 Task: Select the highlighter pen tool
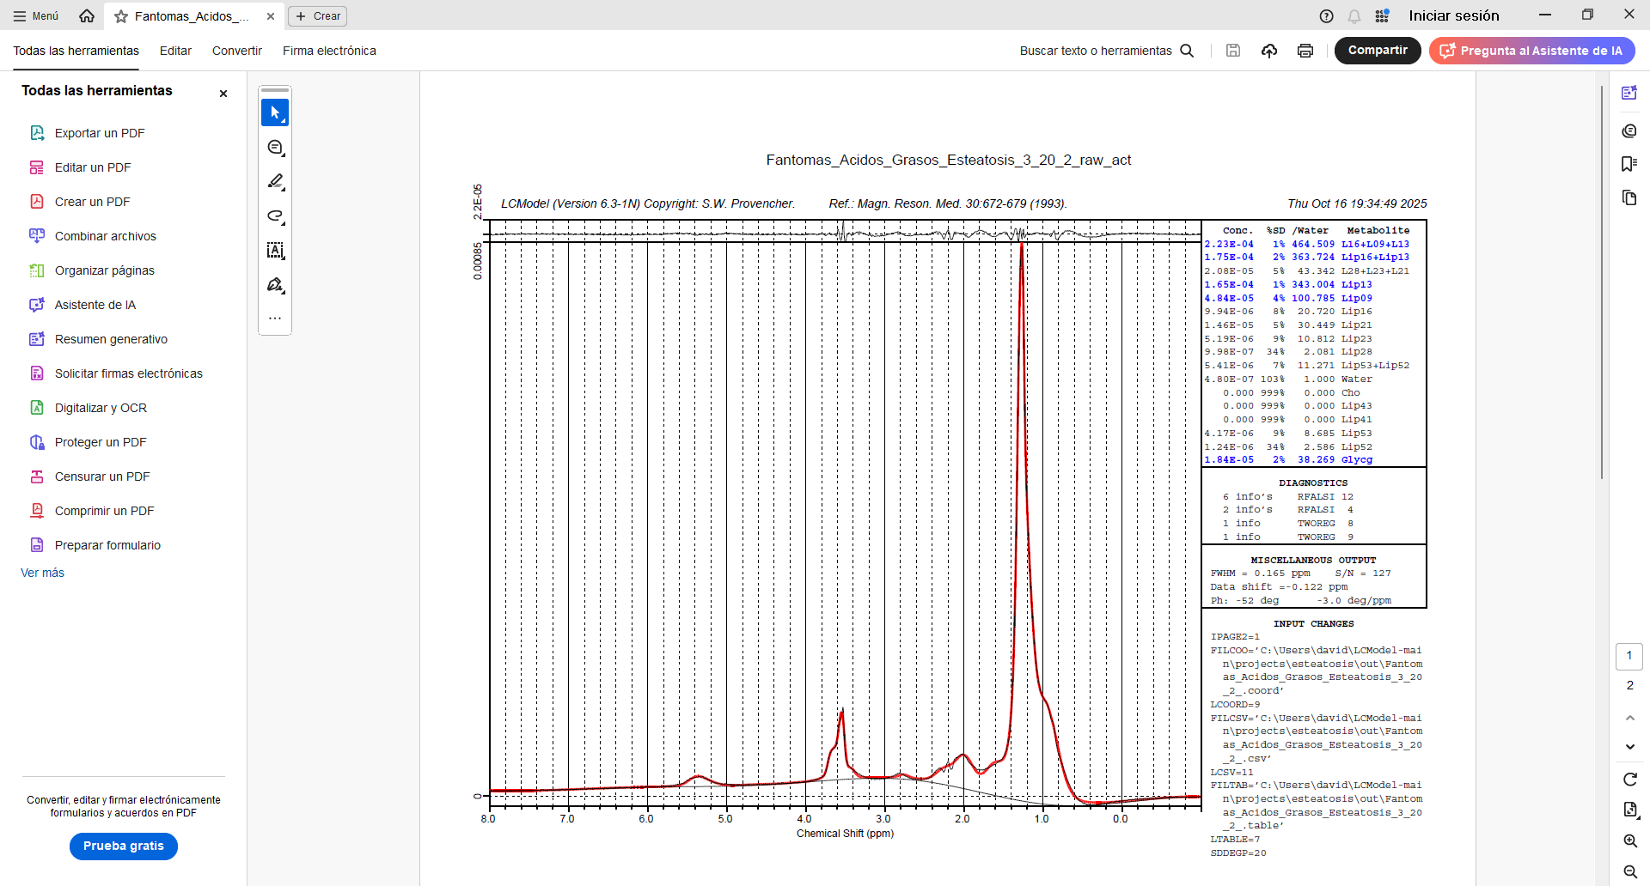275,182
